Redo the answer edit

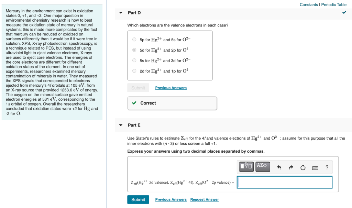(x=291, y=167)
